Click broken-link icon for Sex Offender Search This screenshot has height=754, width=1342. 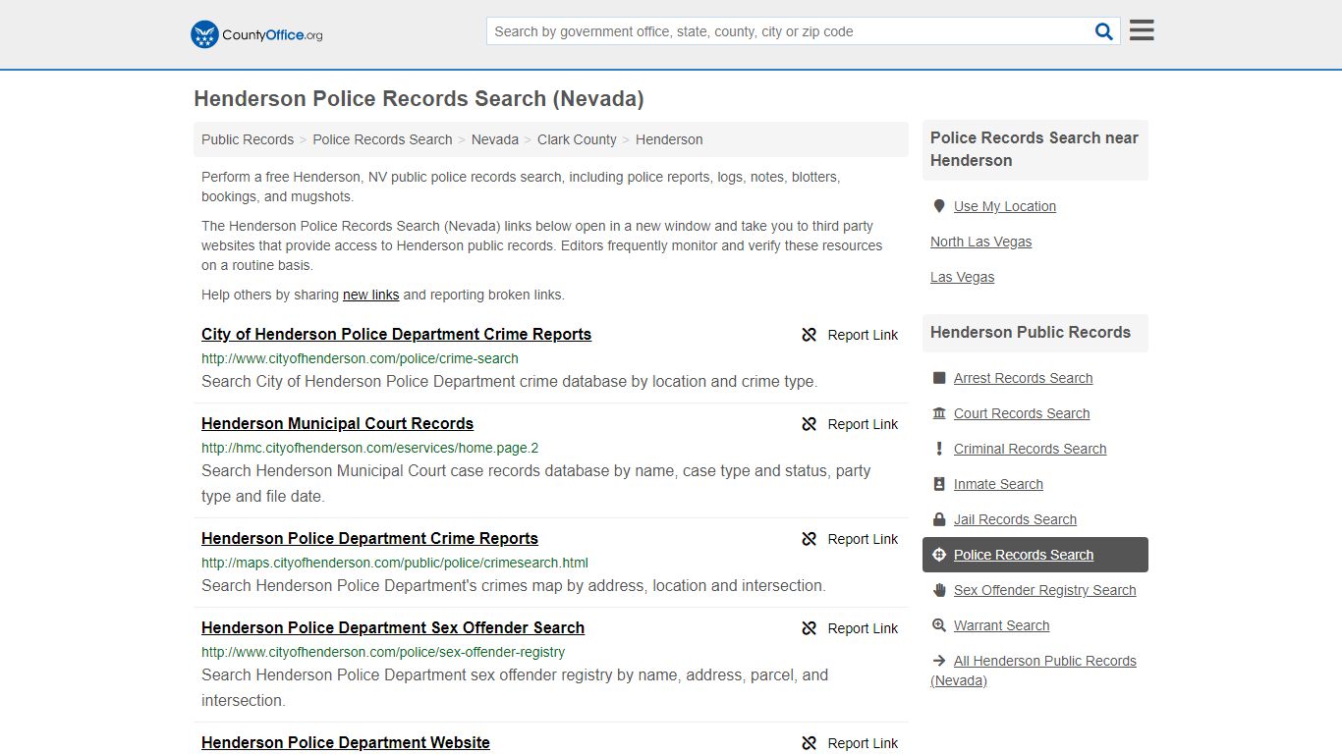(810, 628)
